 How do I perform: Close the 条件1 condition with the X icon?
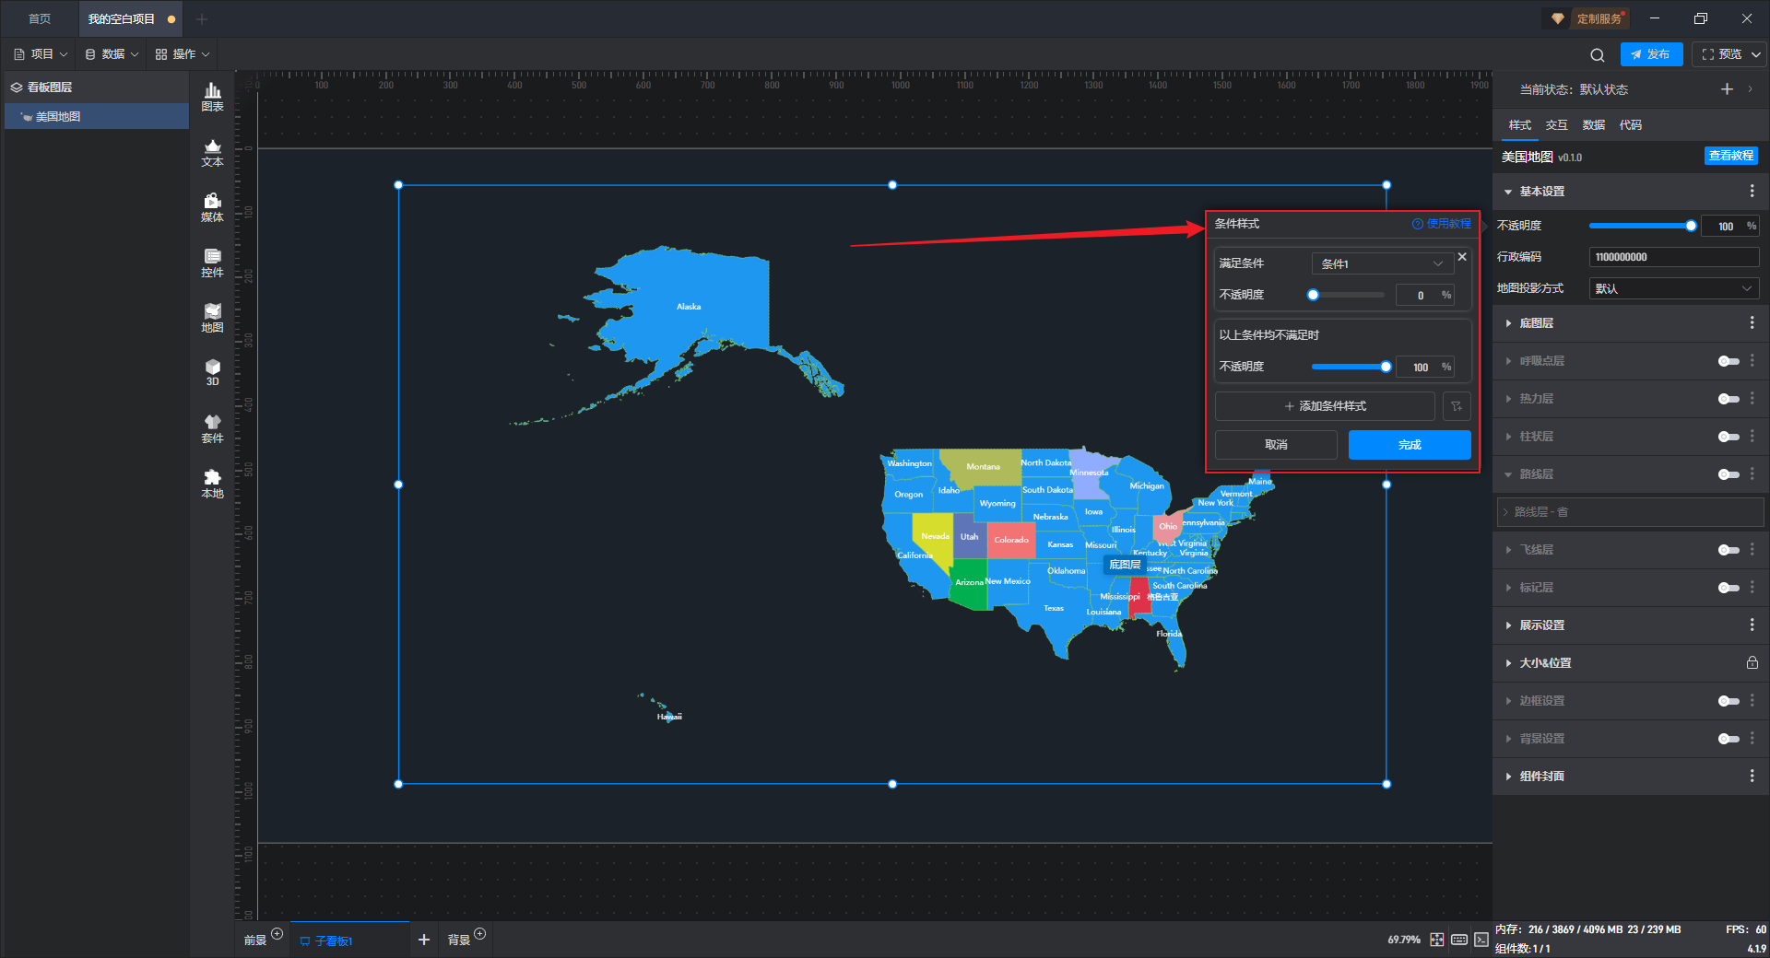pyautogui.click(x=1462, y=257)
